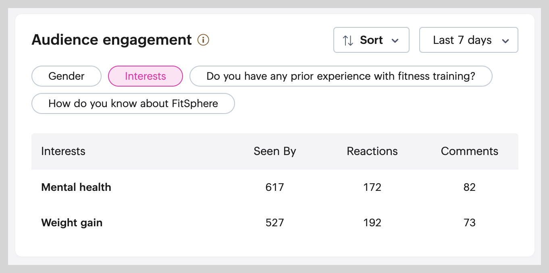This screenshot has height=273, width=549.
Task: Click the 617 Seen By value
Action: click(x=275, y=187)
